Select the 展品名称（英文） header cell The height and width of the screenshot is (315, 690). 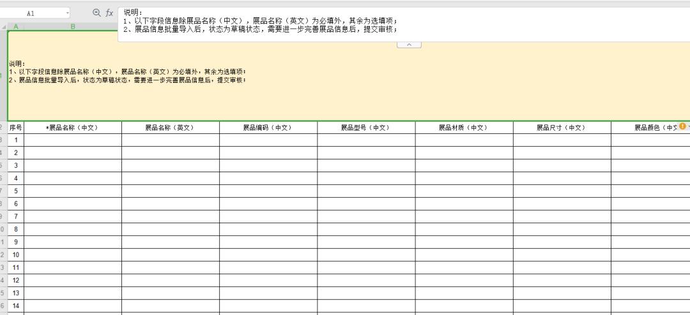coord(171,128)
